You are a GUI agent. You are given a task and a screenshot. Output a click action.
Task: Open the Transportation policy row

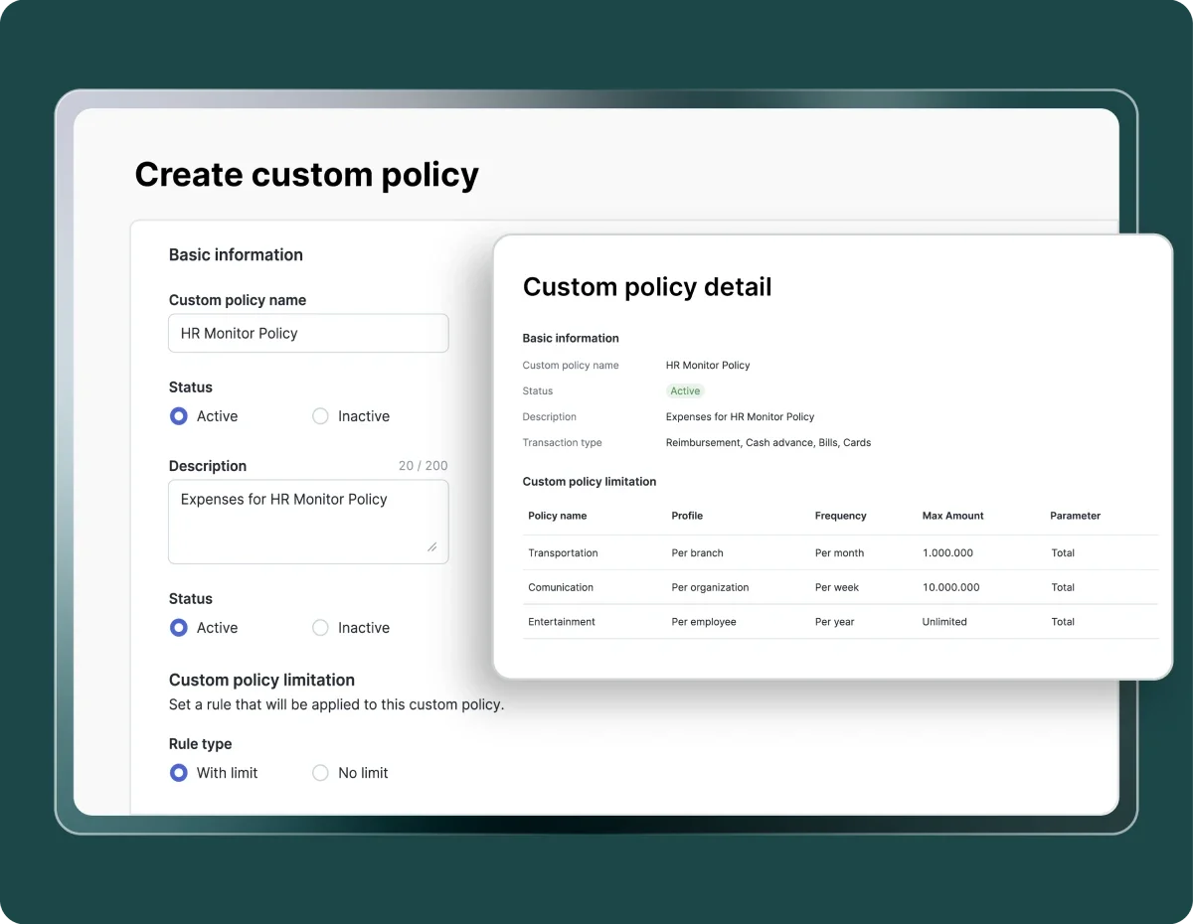(x=563, y=553)
